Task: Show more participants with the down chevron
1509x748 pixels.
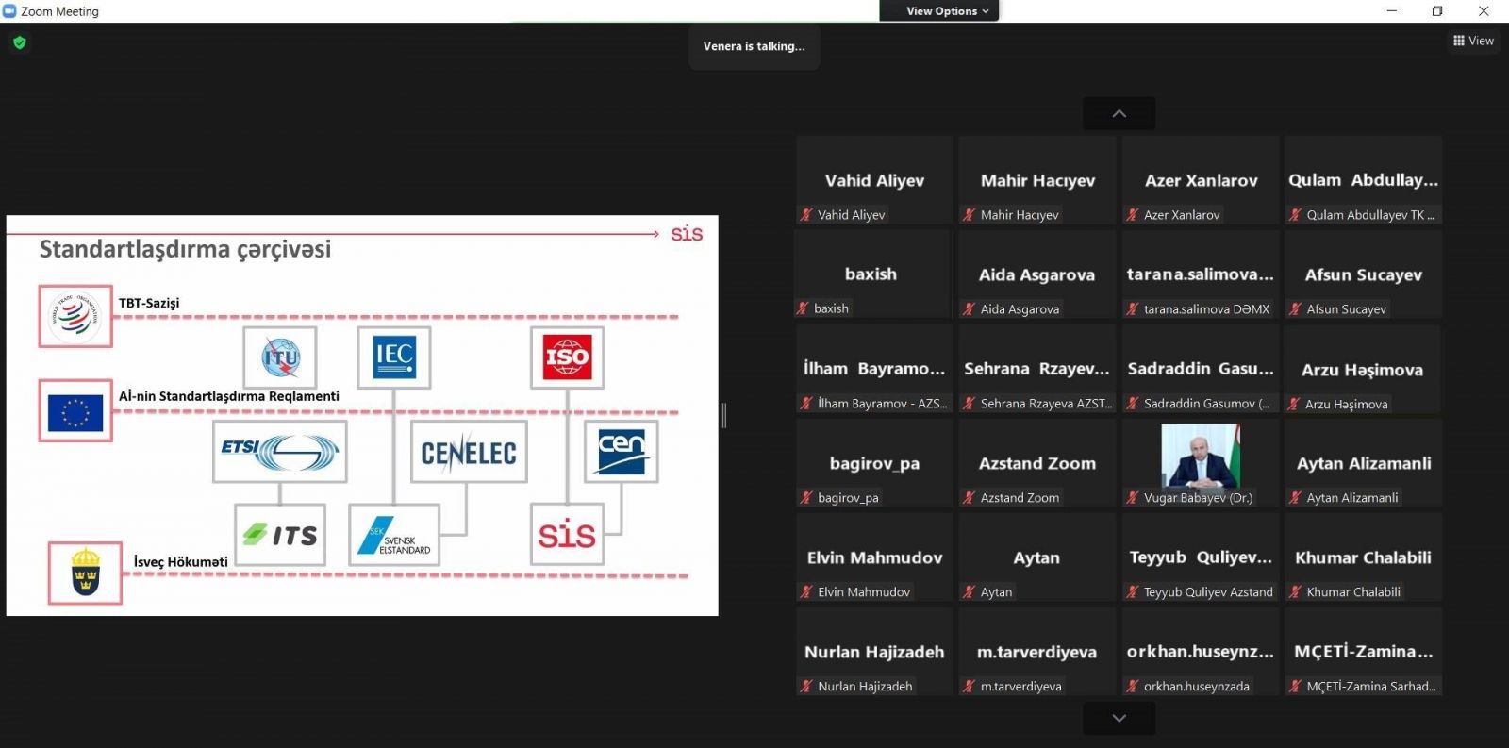Action: click(x=1119, y=718)
